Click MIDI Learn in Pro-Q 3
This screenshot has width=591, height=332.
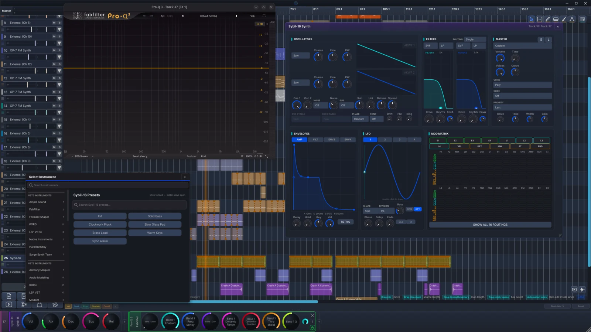(x=81, y=156)
